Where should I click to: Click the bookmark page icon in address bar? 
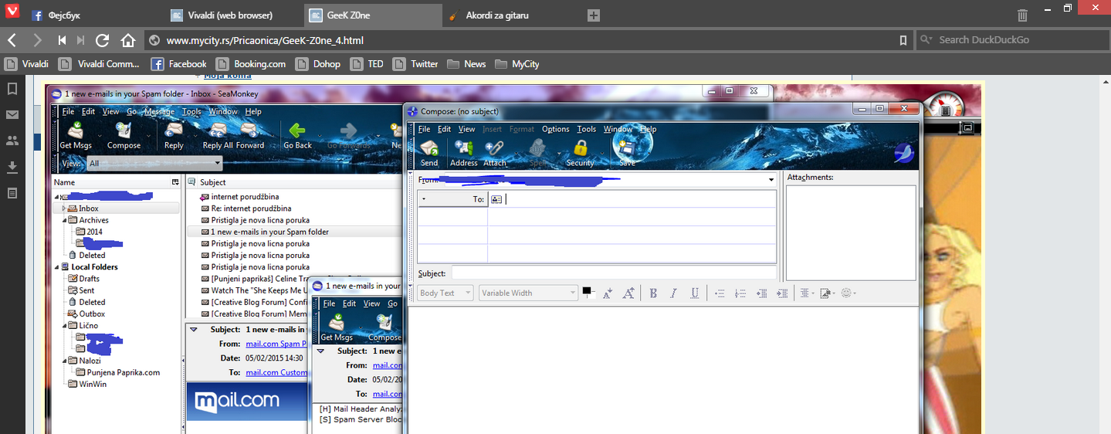point(903,40)
